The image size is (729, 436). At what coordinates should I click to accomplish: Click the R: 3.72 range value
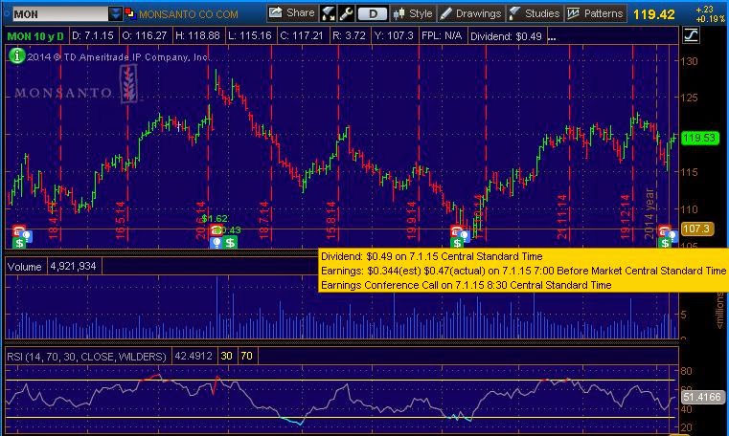349,35
